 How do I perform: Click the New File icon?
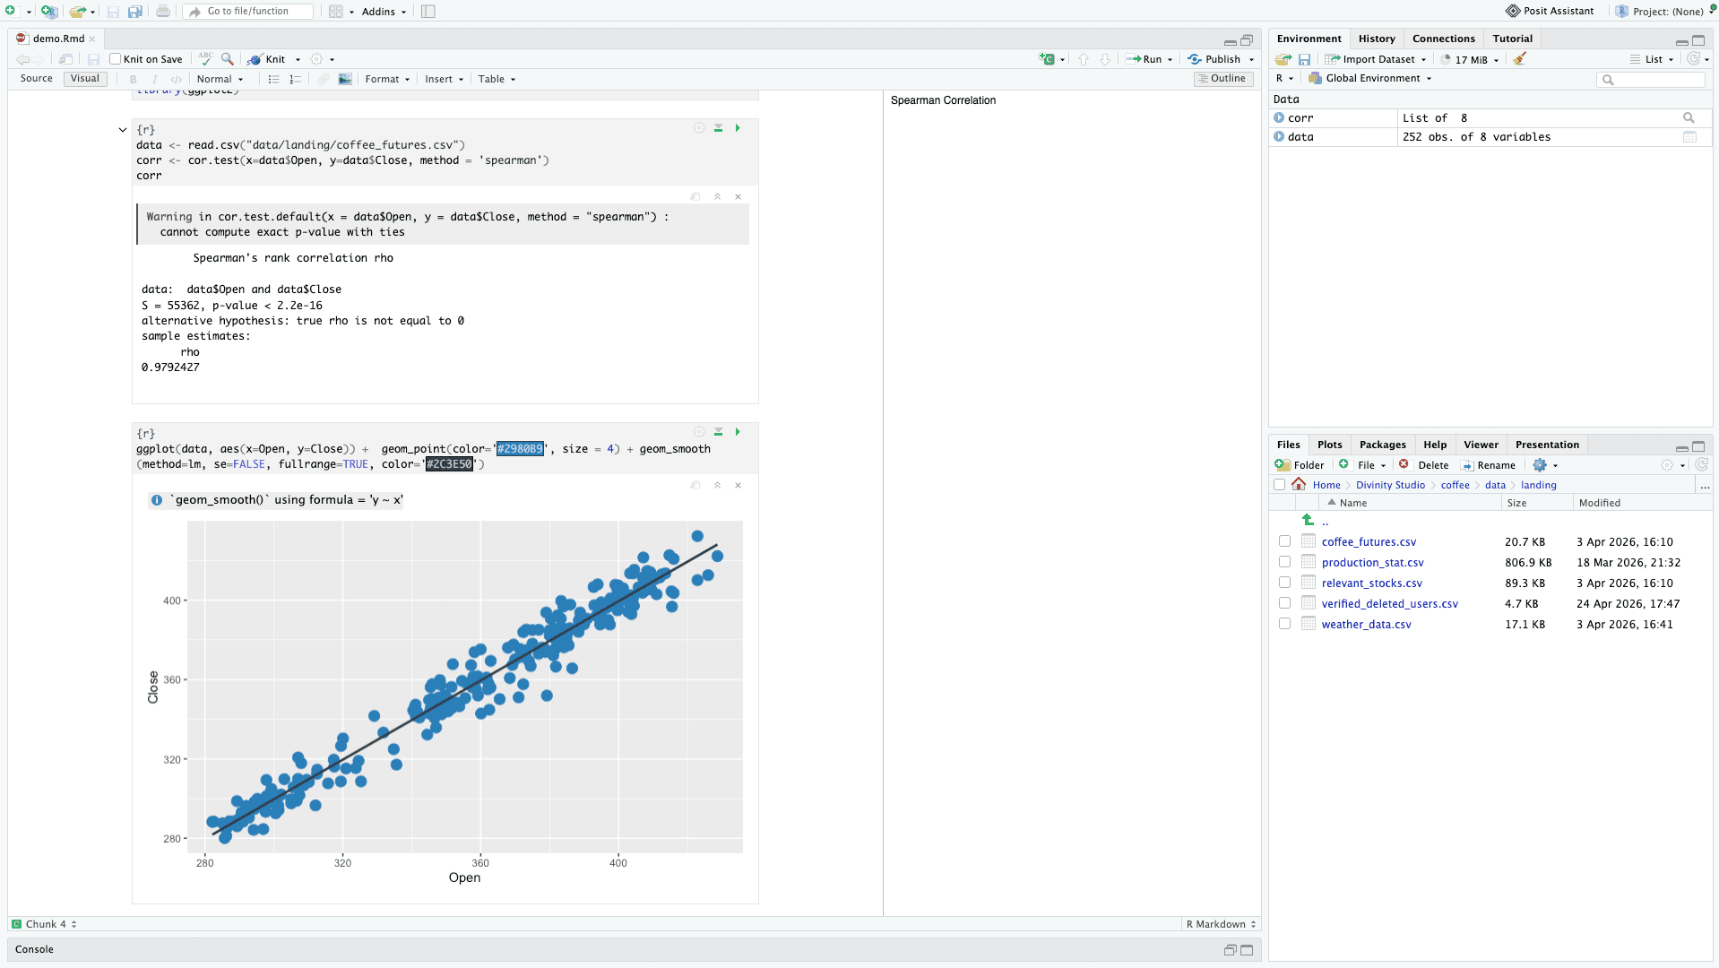10,11
